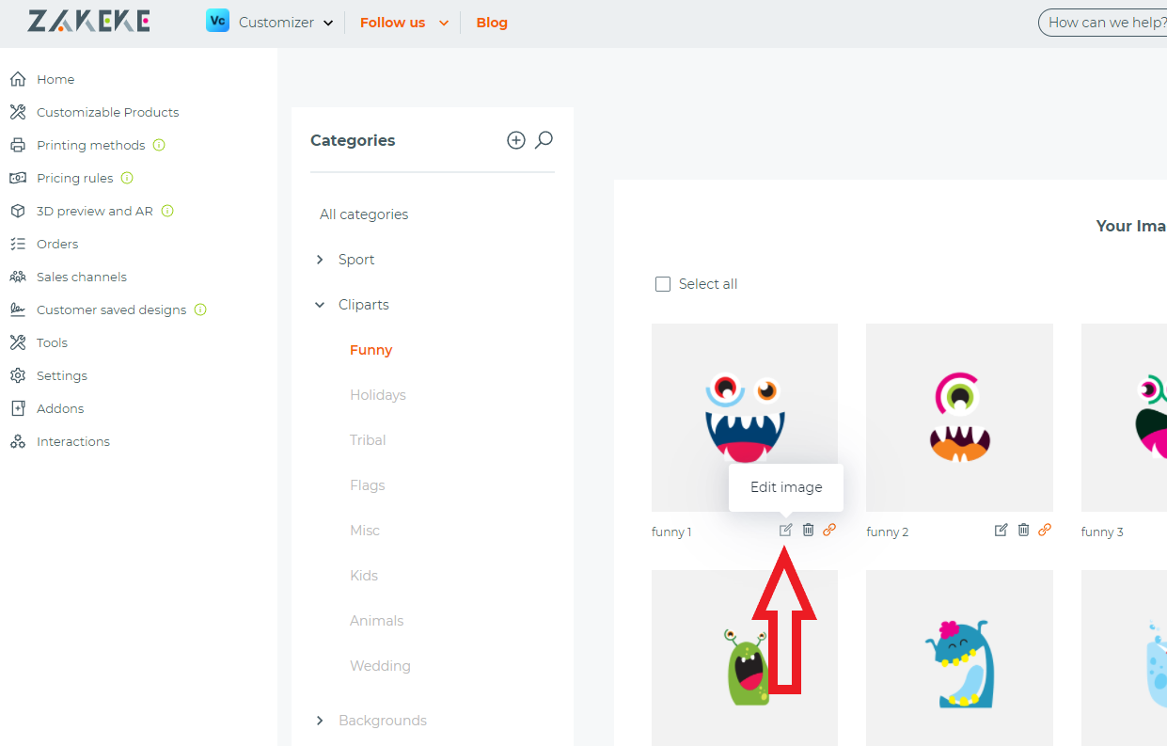The height and width of the screenshot is (746, 1167).
Task: Open the Customizer dropdown
Action: pos(286,23)
